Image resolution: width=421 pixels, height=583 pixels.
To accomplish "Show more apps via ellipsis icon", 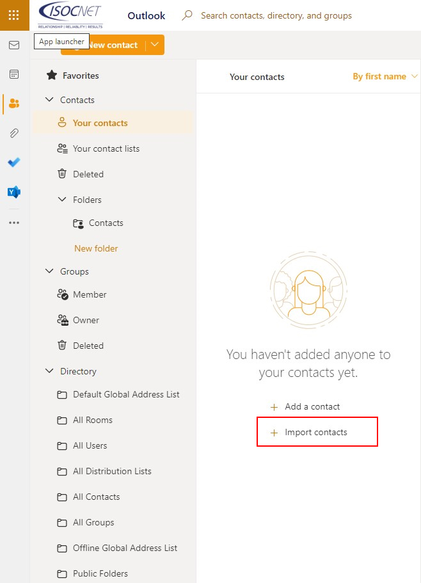I will click(14, 223).
